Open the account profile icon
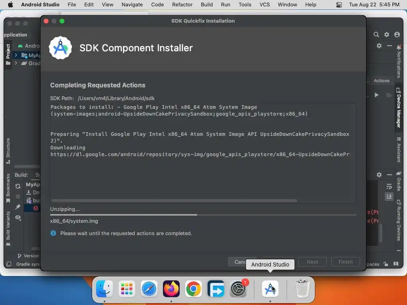The width and height of the screenshot is (407, 305). point(397,35)
